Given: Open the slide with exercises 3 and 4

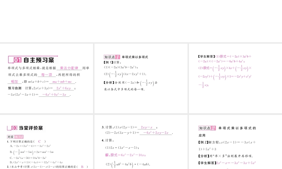Looking at the screenshot, I should coord(141,142).
